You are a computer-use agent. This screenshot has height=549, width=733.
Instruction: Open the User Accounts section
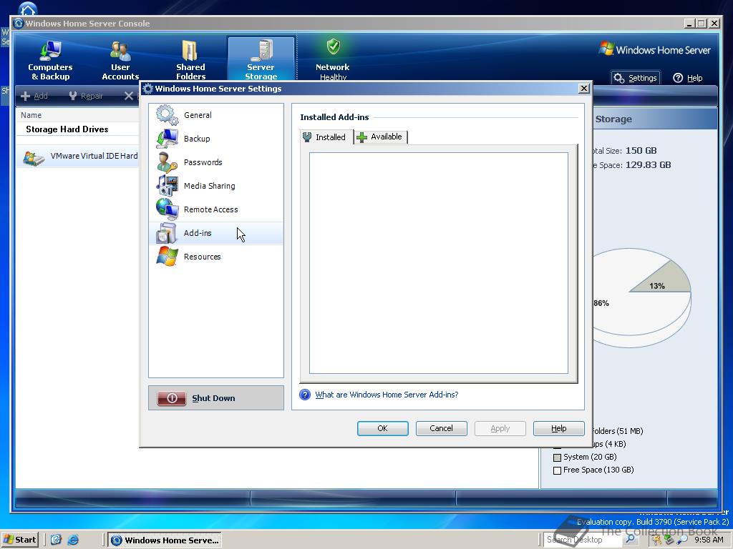[120, 57]
